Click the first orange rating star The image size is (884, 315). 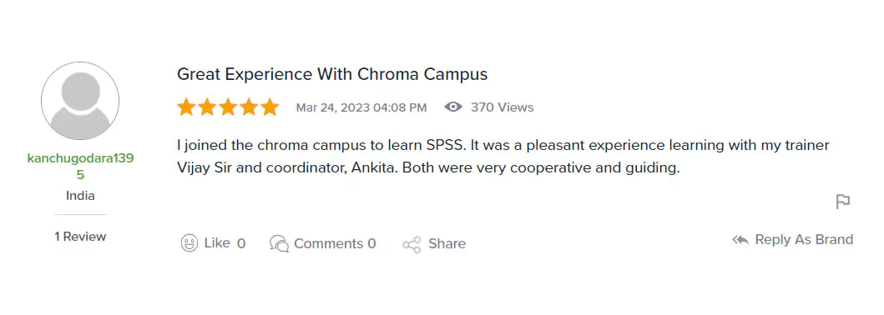pyautogui.click(x=186, y=107)
